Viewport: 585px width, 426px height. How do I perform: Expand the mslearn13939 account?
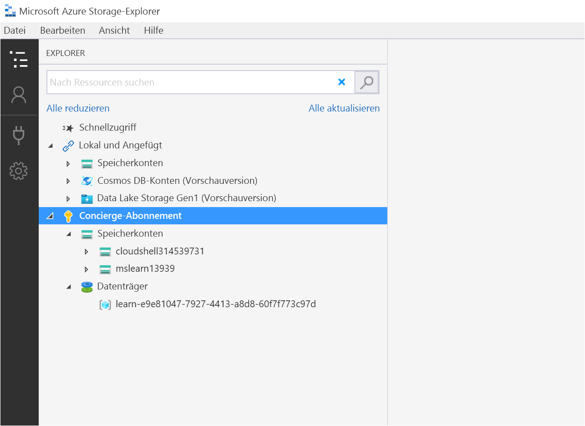pos(87,269)
